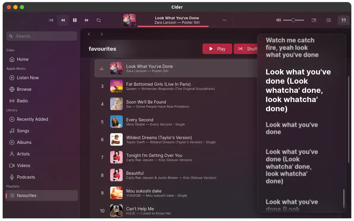The image size is (354, 221).
Task: Click the Mou sukoshi dake artwork
Action: 116,193
